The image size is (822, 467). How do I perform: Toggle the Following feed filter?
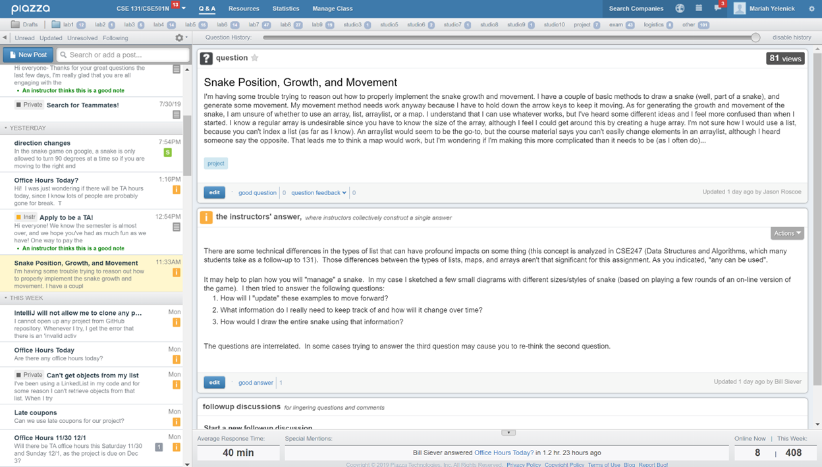click(115, 38)
